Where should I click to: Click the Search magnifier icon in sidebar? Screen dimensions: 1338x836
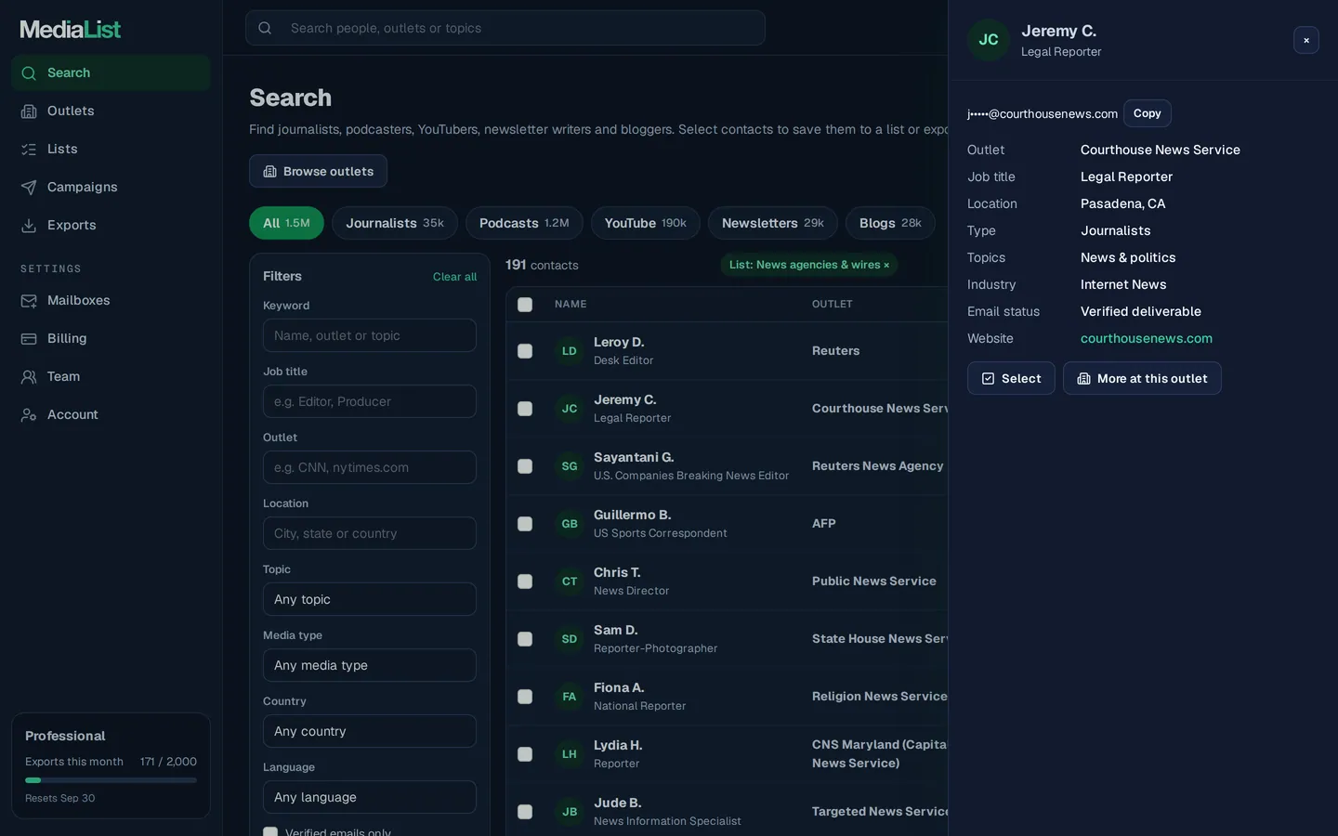point(29,73)
